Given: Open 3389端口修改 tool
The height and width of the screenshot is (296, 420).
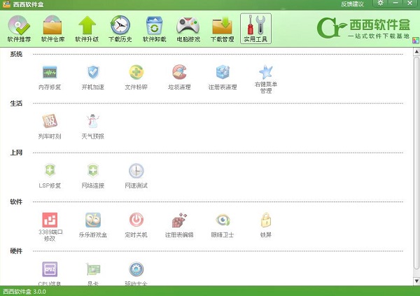Looking at the screenshot, I should point(50,227).
